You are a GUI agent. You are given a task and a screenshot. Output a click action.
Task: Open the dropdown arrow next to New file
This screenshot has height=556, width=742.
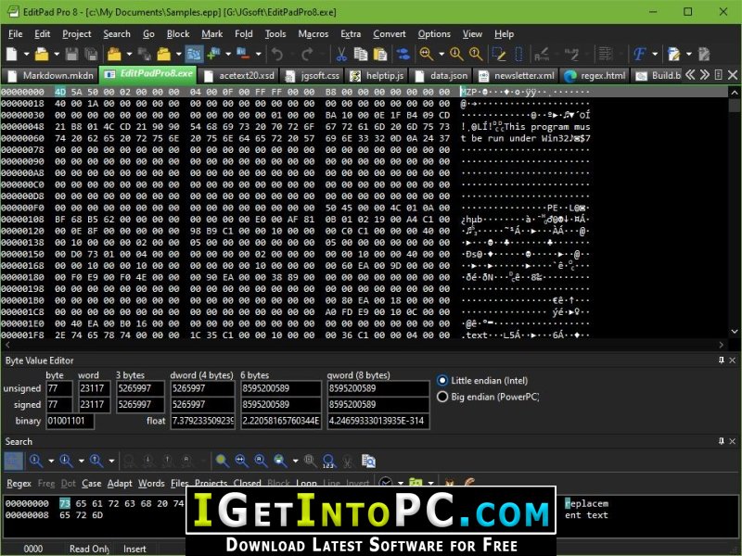click(x=27, y=54)
